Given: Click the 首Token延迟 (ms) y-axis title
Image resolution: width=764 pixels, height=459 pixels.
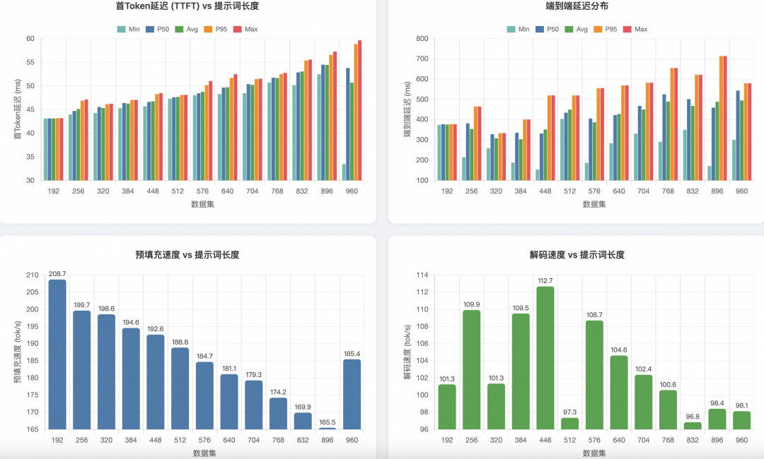Looking at the screenshot, I should [x=18, y=109].
